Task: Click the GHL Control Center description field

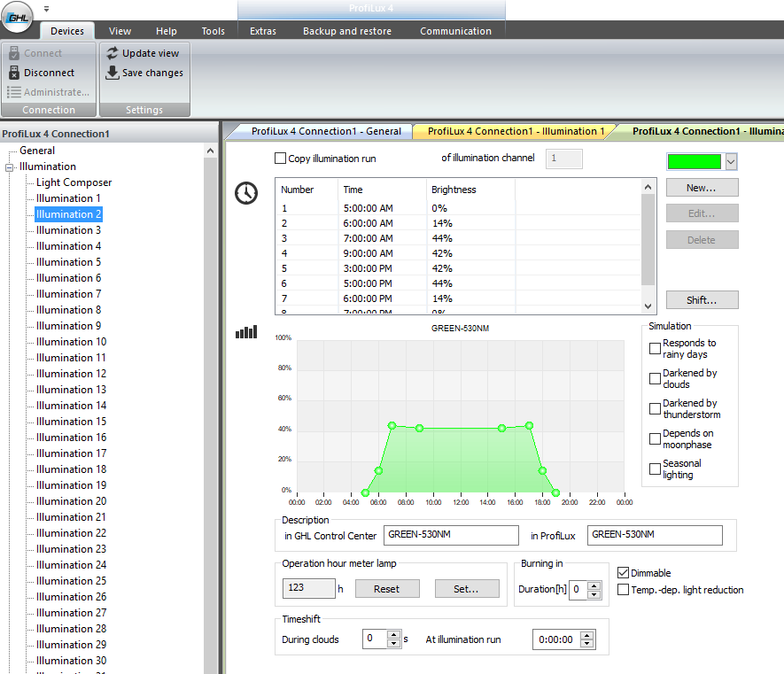Action: click(x=451, y=535)
